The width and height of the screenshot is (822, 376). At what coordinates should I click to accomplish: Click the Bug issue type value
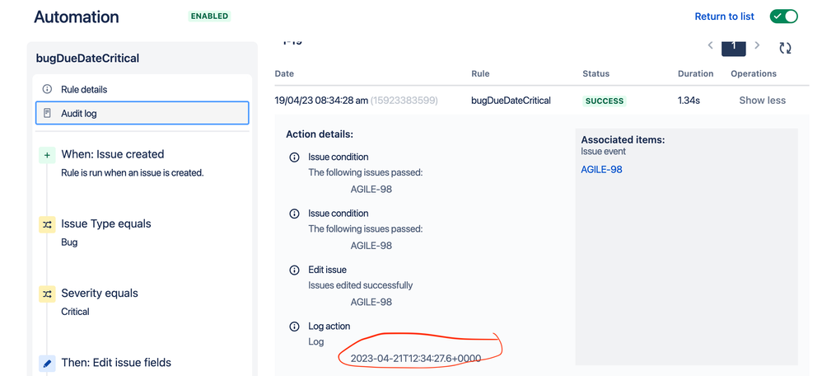pyautogui.click(x=69, y=242)
